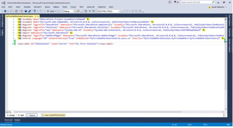Open the Output panel tab
The width and height of the screenshot is (233, 128).
[17, 120]
